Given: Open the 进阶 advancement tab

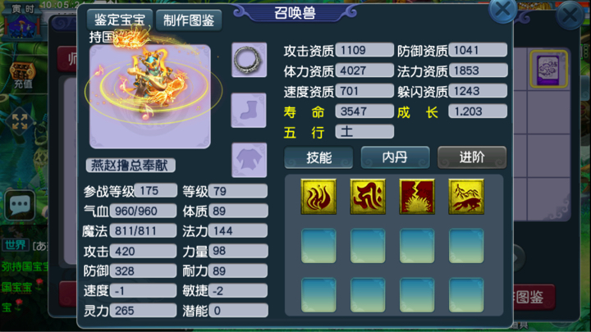Looking at the screenshot, I should coord(472,157).
